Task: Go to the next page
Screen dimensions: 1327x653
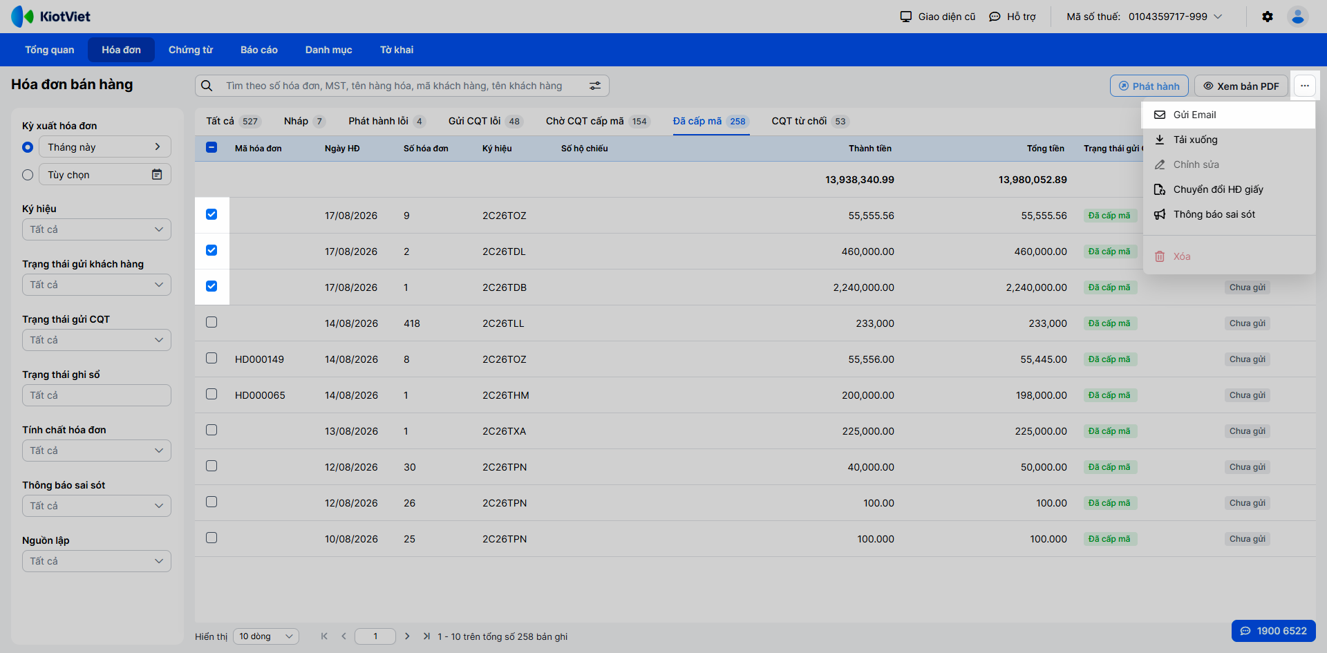Action: (x=407, y=636)
